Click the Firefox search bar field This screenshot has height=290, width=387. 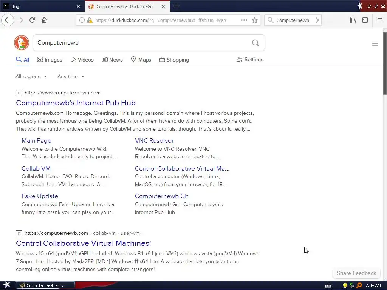tap(293, 20)
